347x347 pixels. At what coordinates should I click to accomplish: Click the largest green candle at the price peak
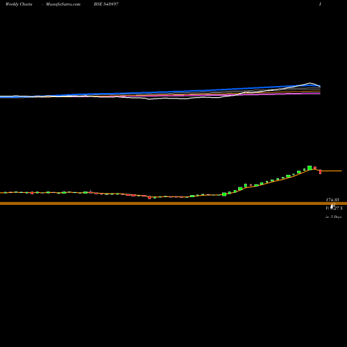310,168
